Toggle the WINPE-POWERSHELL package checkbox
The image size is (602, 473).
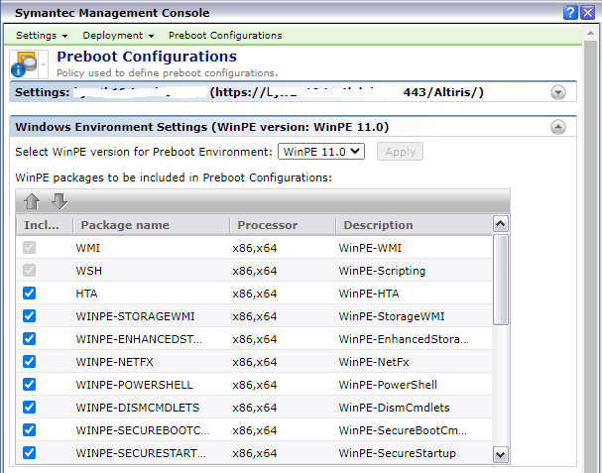30,385
